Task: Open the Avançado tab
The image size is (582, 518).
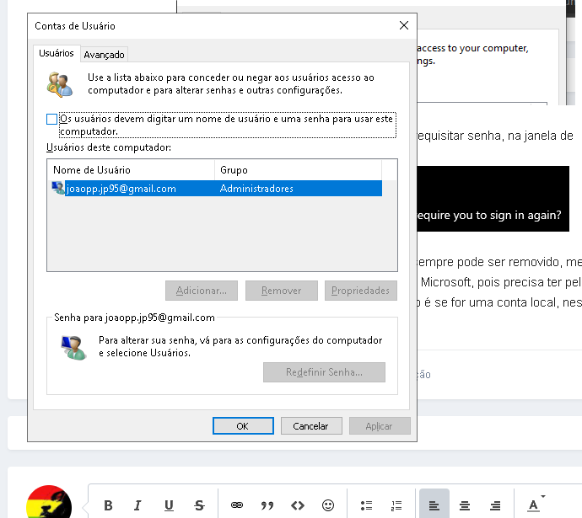Action: (x=104, y=55)
